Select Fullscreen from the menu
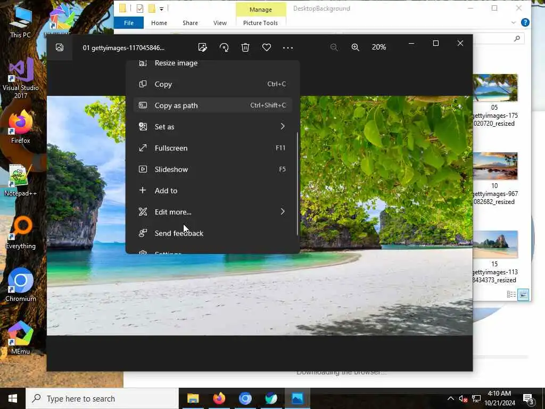 tap(213, 148)
